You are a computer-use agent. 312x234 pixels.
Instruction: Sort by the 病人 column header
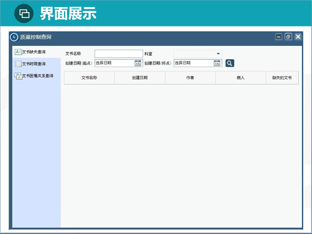[241, 78]
